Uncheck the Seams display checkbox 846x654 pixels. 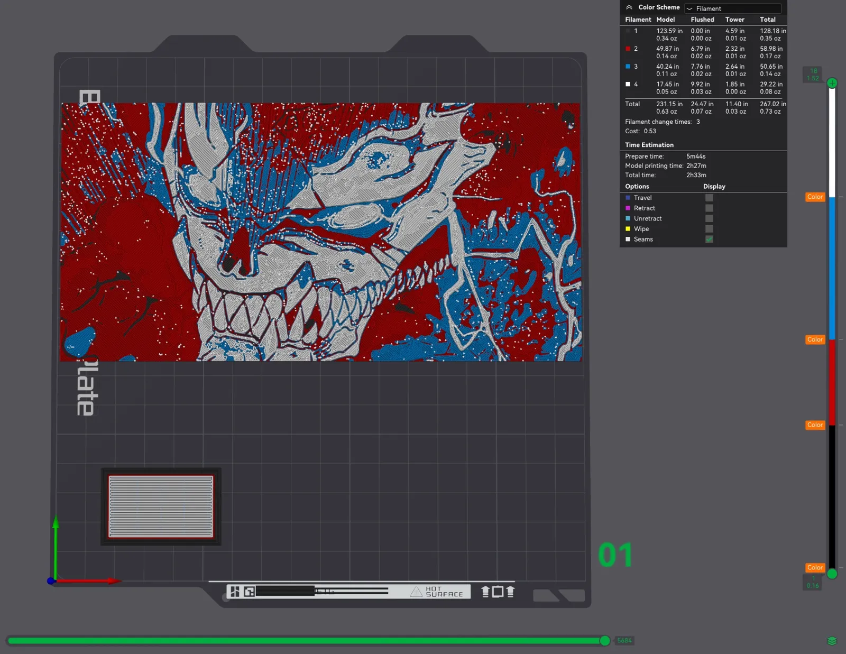click(709, 240)
